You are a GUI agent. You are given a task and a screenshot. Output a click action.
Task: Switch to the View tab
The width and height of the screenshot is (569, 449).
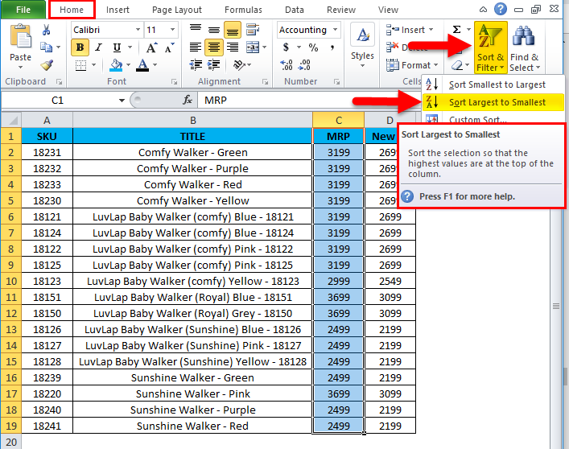pyautogui.click(x=388, y=10)
